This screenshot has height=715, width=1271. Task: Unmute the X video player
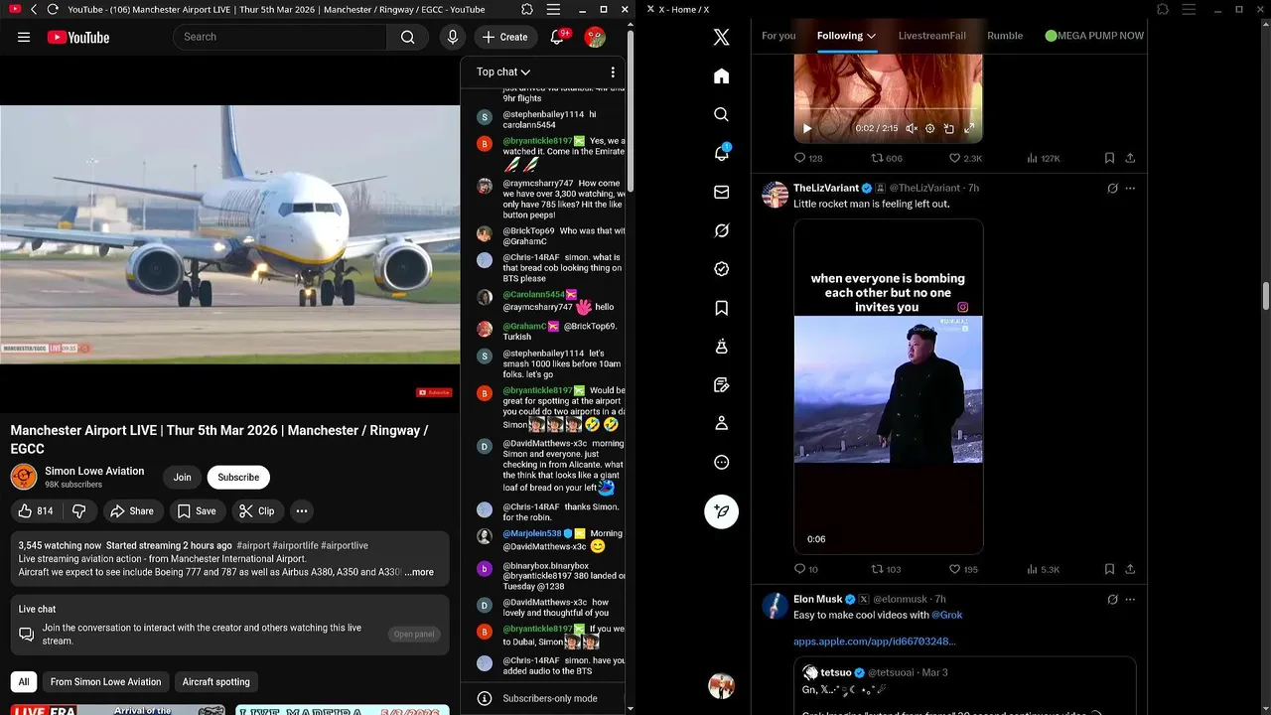click(x=911, y=128)
